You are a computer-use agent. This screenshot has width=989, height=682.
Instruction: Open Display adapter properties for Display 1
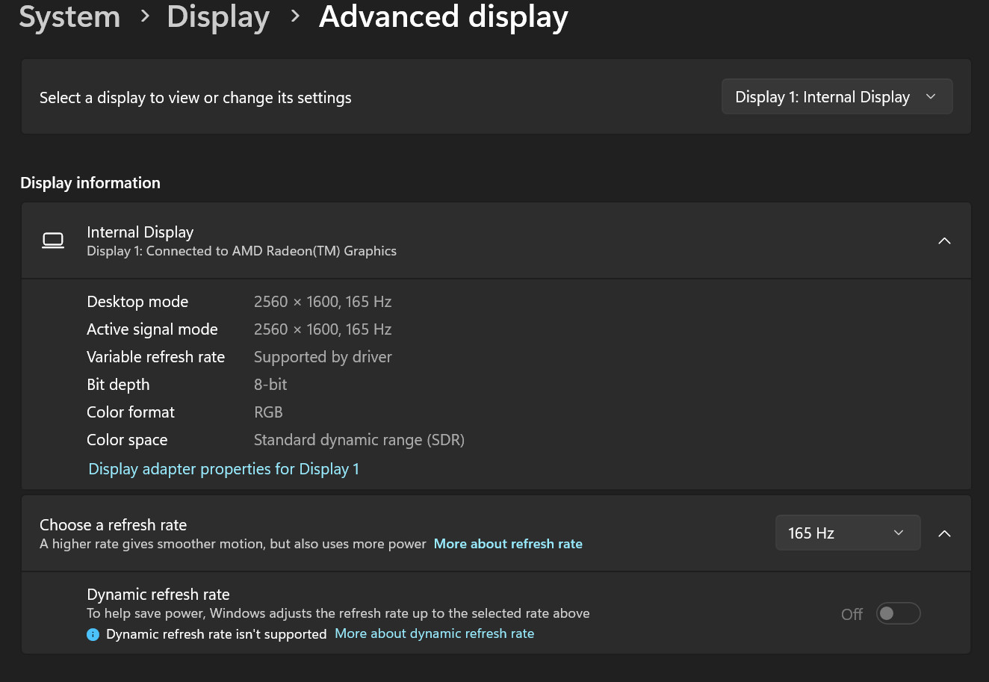(x=224, y=469)
